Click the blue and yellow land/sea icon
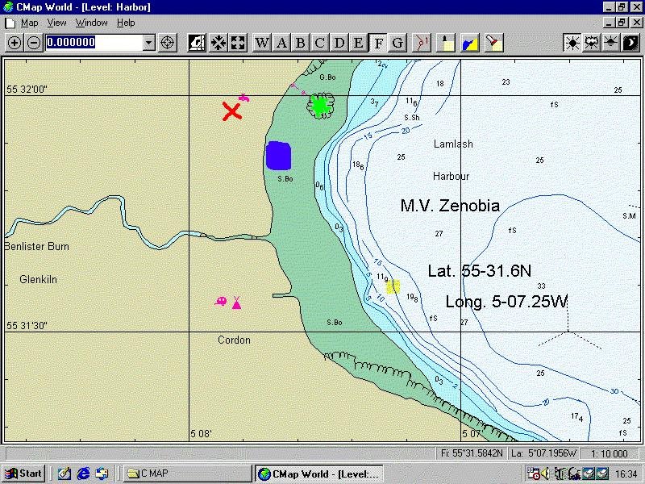645x484 pixels. coord(470,43)
